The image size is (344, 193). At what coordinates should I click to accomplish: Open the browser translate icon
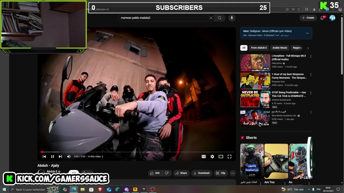(293, 9)
